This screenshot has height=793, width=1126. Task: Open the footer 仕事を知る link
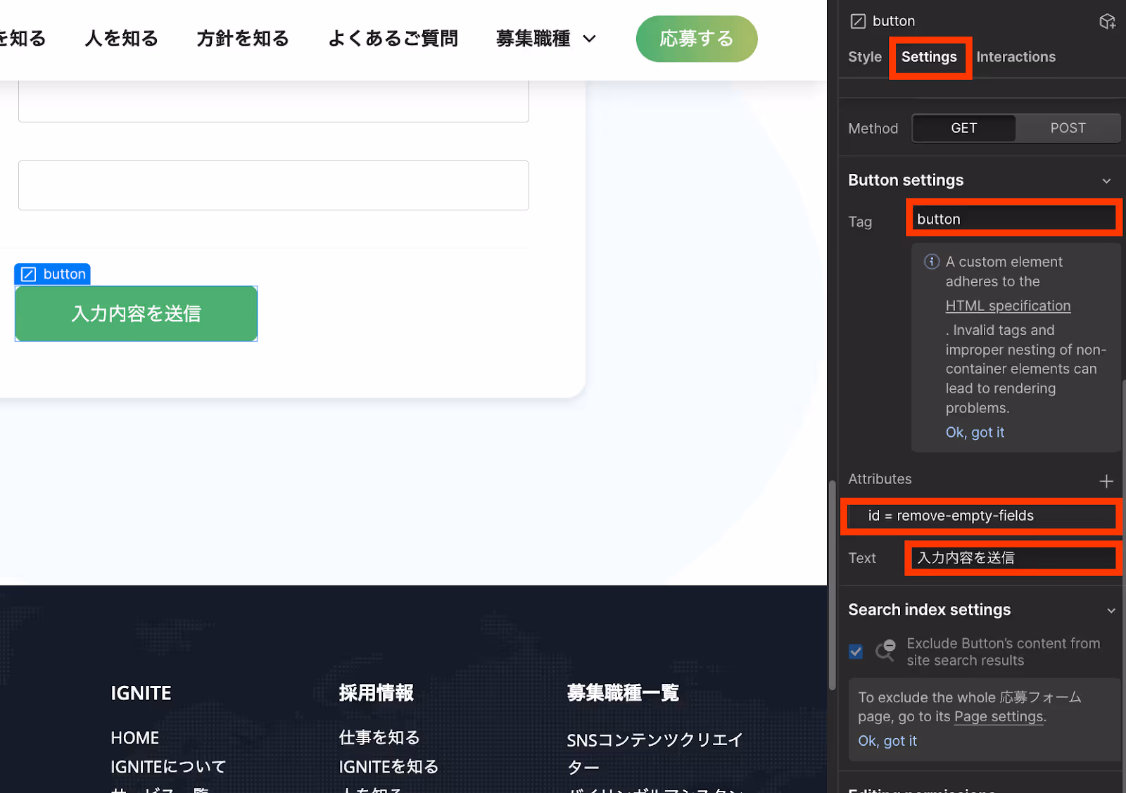pyautogui.click(x=379, y=737)
